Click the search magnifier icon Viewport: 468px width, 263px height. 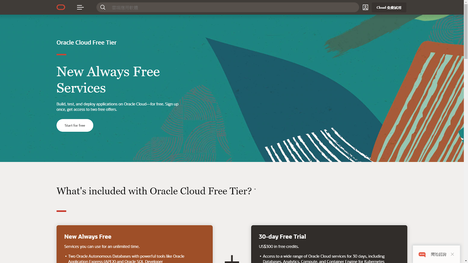click(x=103, y=7)
